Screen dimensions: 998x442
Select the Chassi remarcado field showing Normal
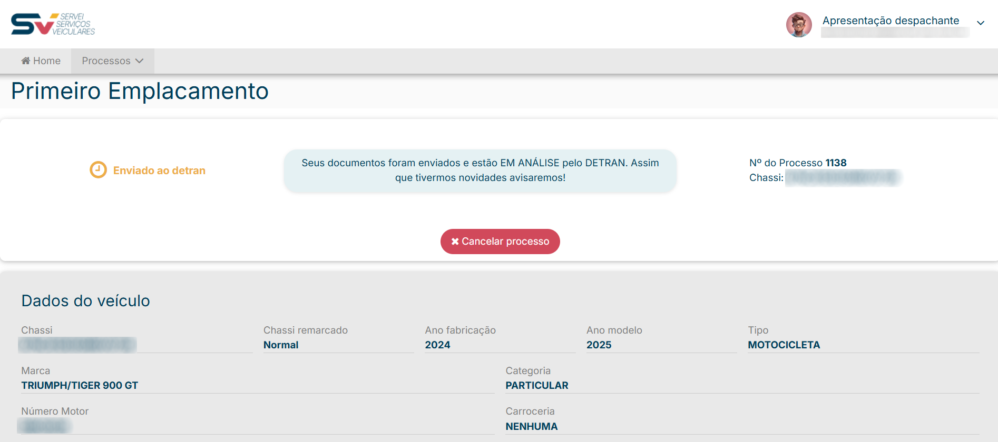281,345
